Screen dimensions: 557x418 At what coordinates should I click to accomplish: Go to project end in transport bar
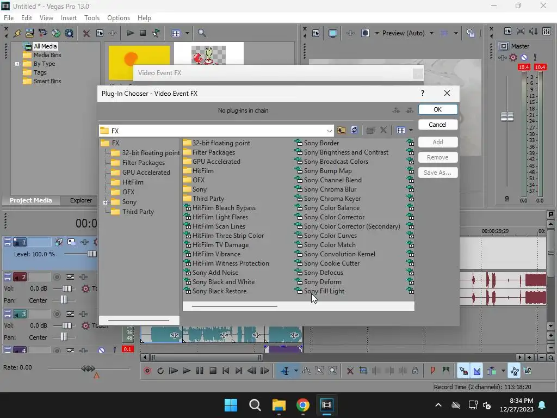point(239,371)
